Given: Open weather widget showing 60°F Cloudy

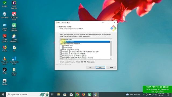Looking at the screenshot, I should (x=133, y=95).
